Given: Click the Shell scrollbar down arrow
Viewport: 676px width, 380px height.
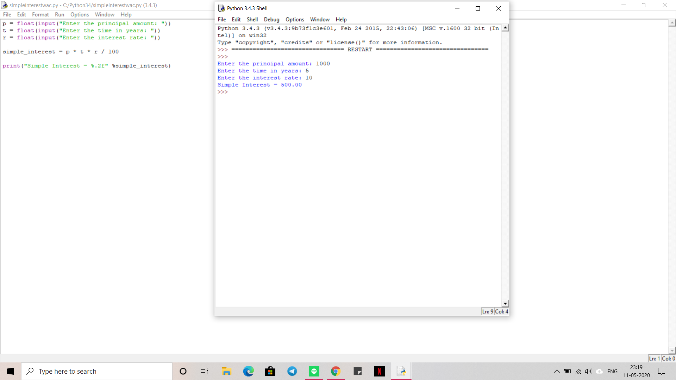Looking at the screenshot, I should pos(505,303).
